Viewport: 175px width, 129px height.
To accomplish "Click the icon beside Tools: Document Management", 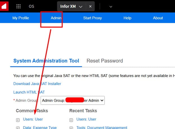I will 71,128.
